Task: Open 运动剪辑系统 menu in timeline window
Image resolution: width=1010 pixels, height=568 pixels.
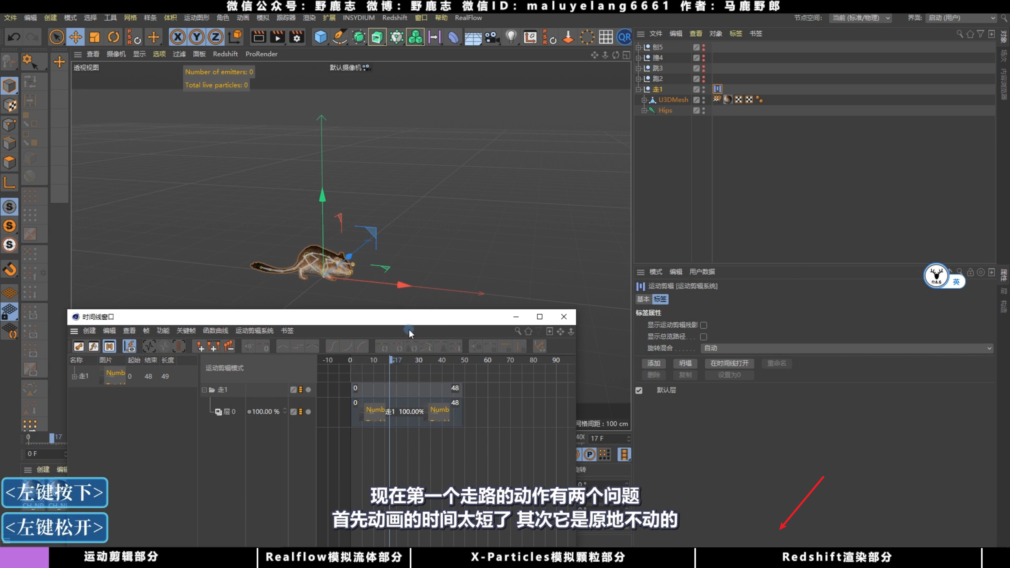Action: pos(254,331)
